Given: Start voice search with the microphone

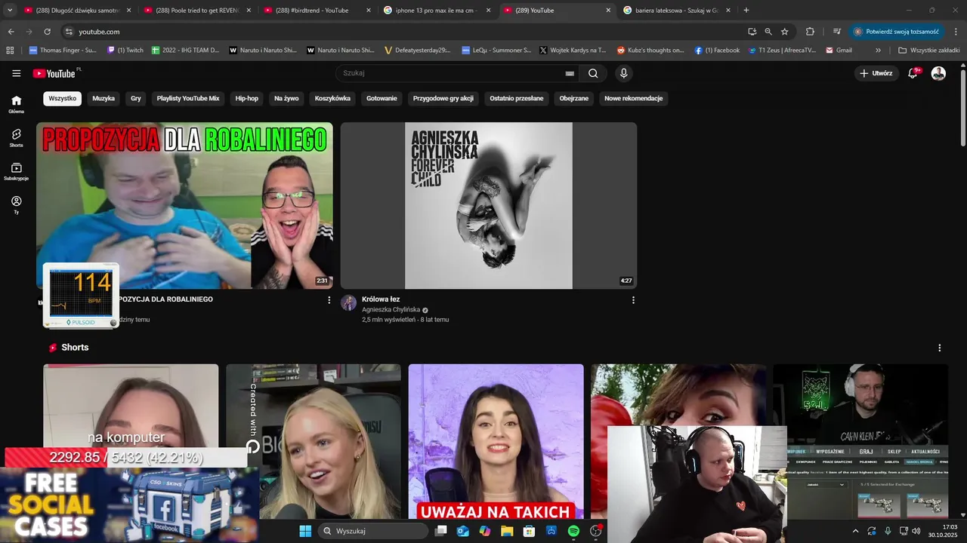Looking at the screenshot, I should click(623, 73).
